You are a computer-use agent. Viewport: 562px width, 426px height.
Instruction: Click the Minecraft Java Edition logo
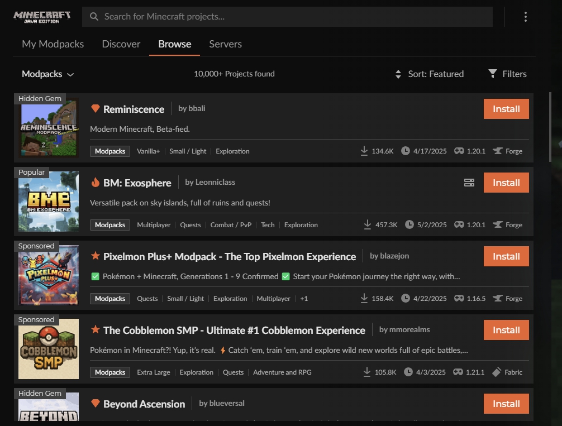tap(41, 17)
